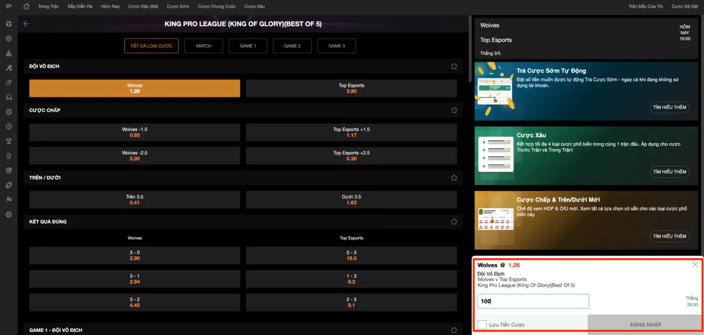Image resolution: width=704 pixels, height=335 pixels.
Task: Open Cược Chung Cuộc menu item
Action: tap(217, 6)
